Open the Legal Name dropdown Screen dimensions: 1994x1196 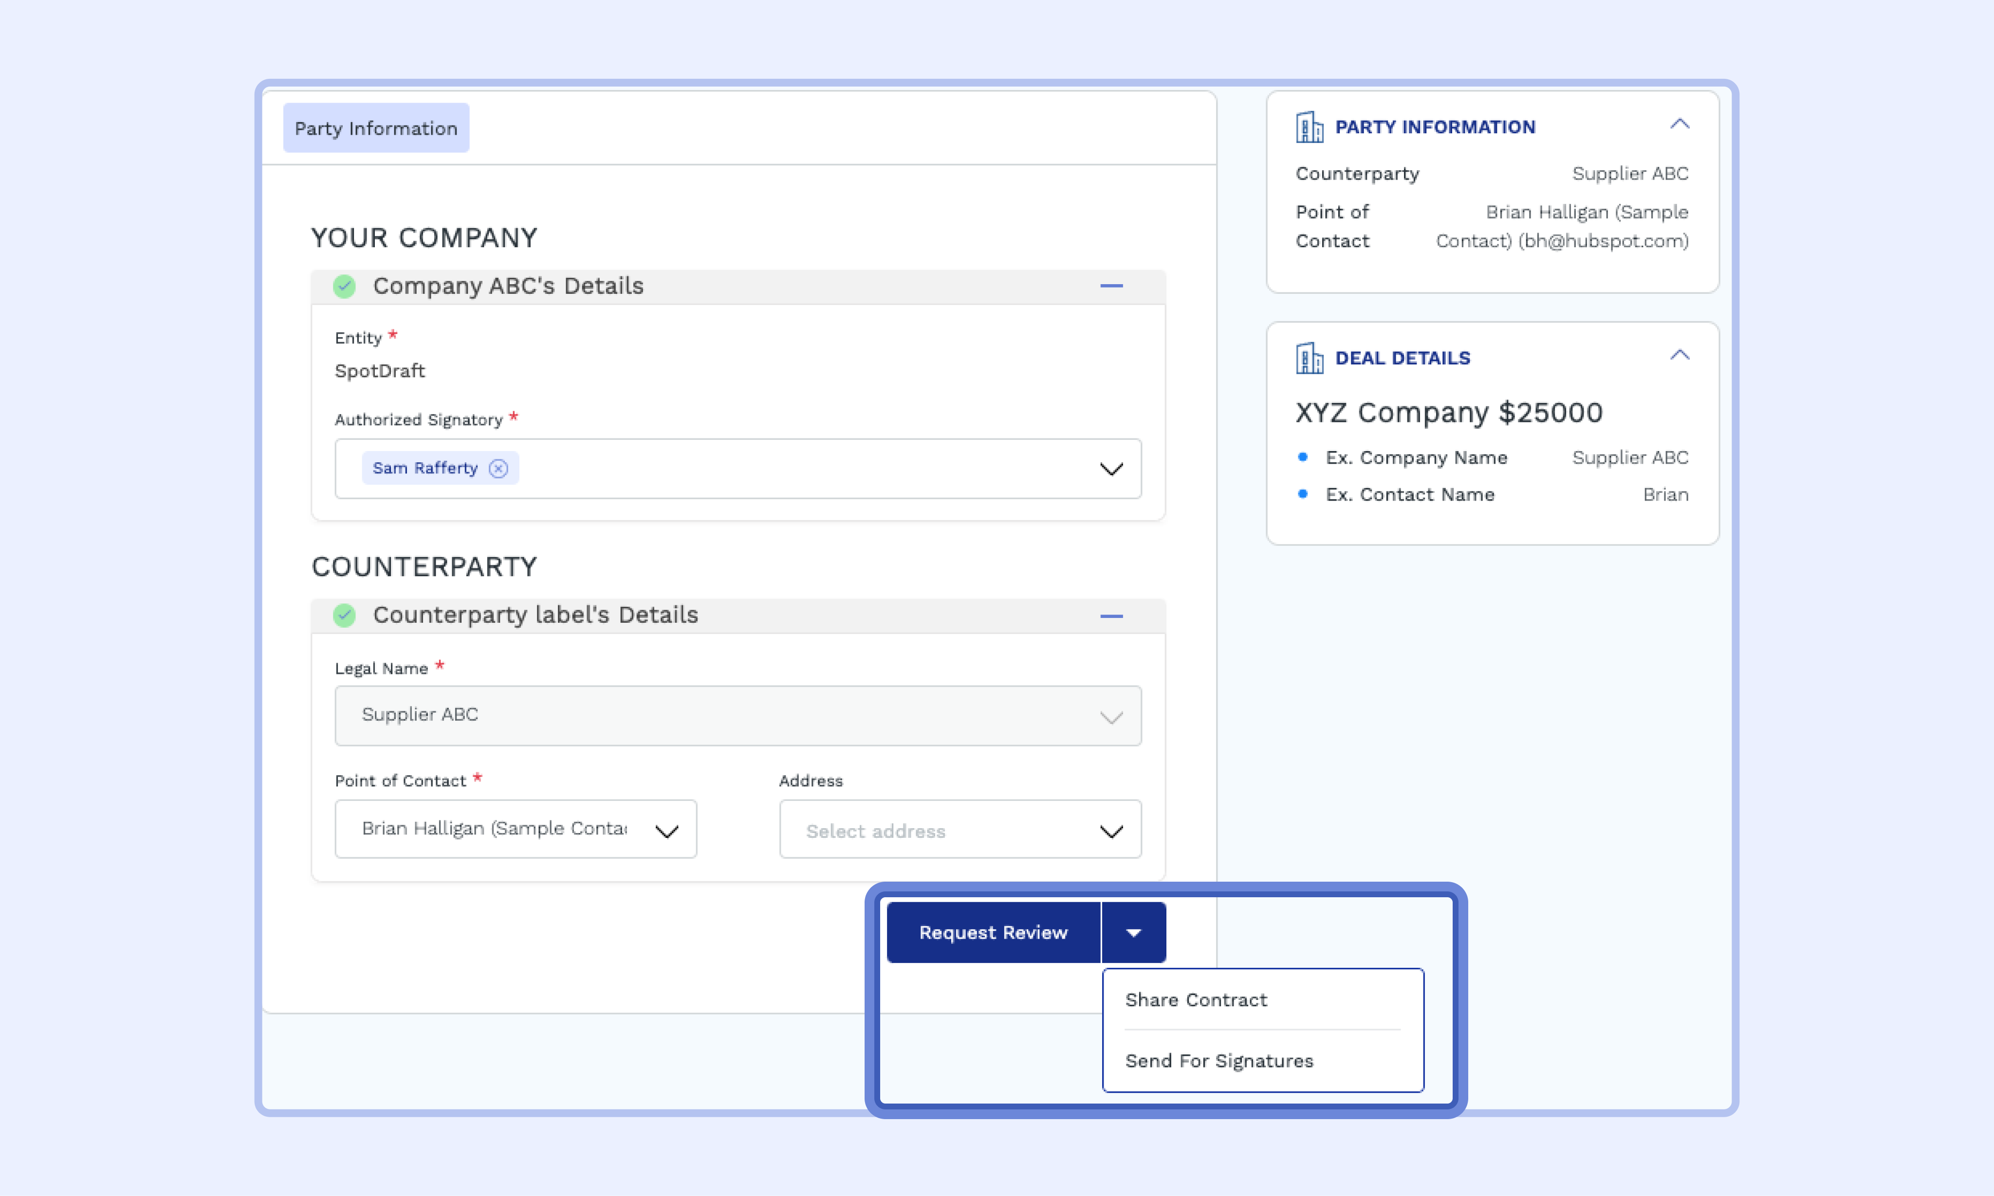click(x=1111, y=716)
